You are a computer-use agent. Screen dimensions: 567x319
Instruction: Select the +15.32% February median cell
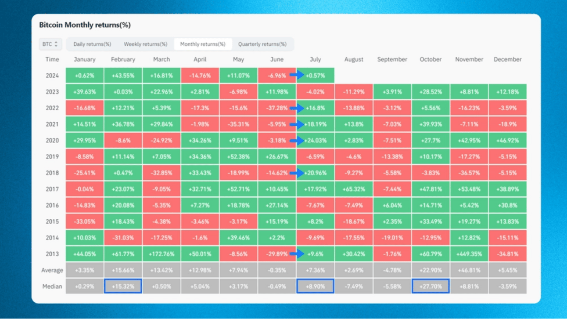[123, 286]
